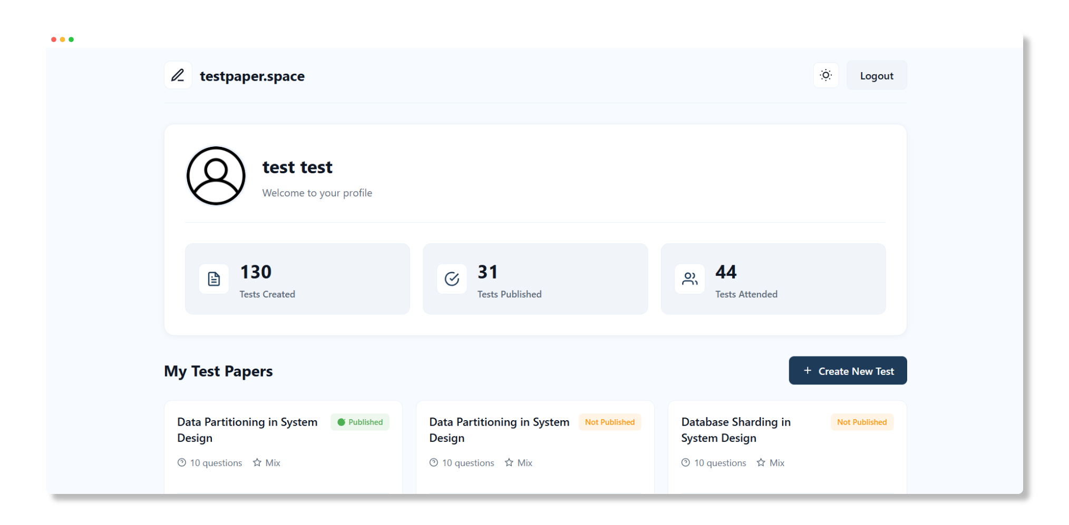Image resolution: width=1069 pixels, height=525 pixels.
Task: Click the star icon on Database Sharding card
Action: coord(761,462)
